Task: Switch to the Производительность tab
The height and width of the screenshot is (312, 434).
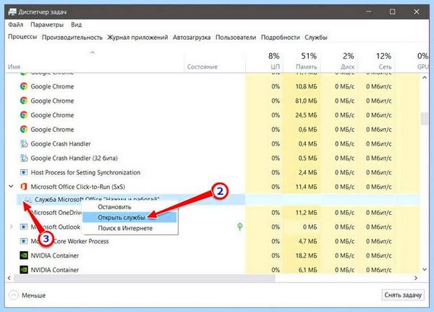Action: tap(72, 38)
